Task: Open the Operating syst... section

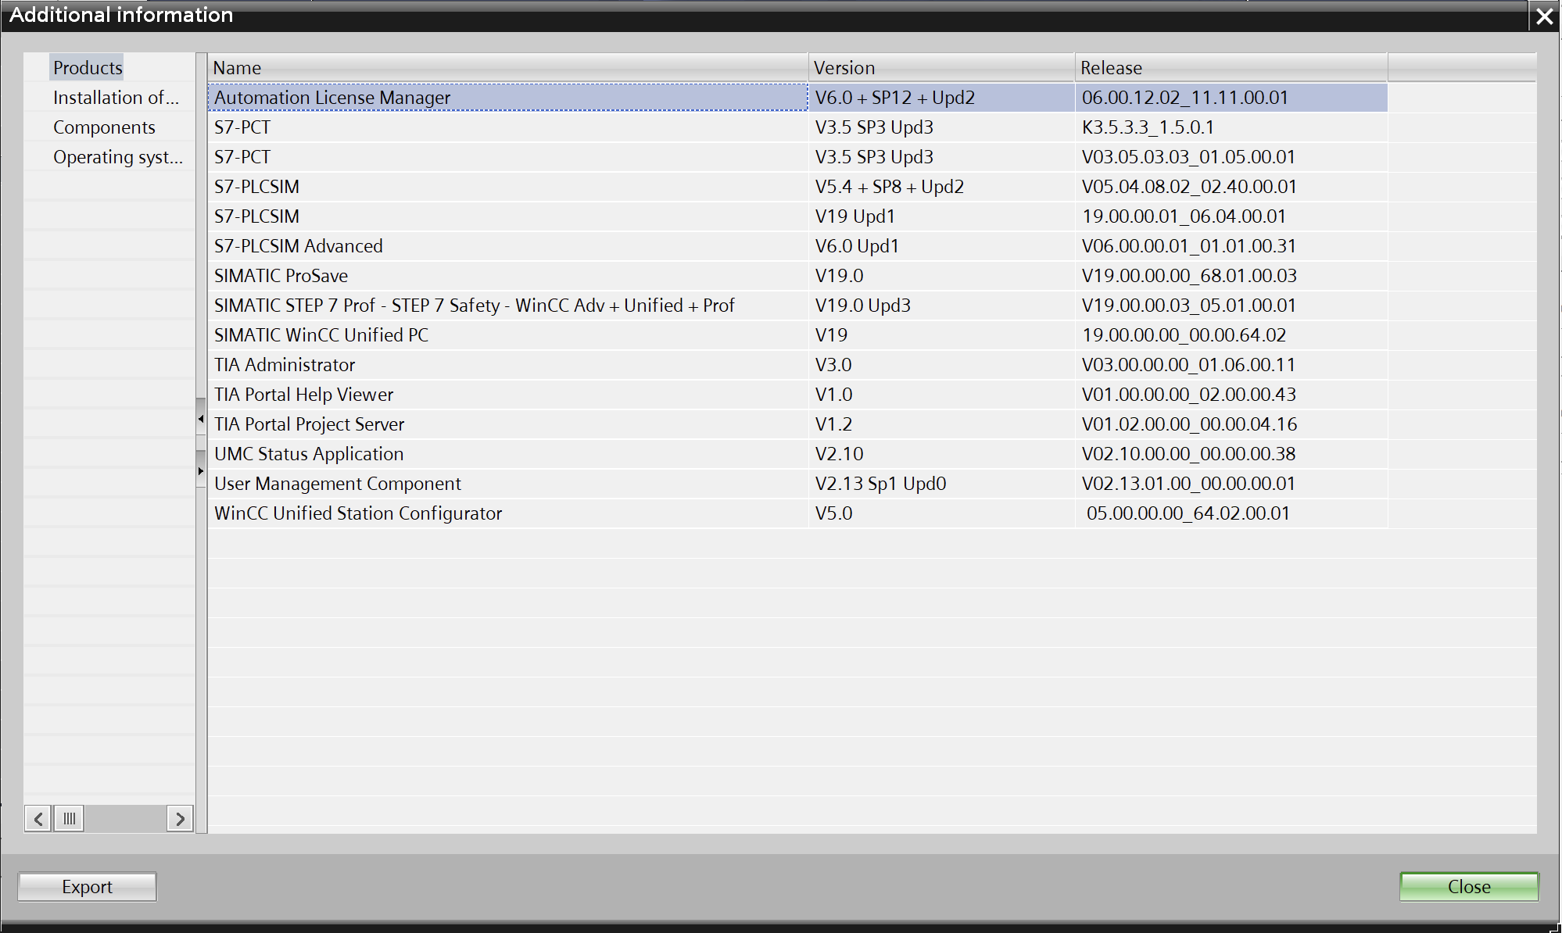Action: click(x=117, y=157)
